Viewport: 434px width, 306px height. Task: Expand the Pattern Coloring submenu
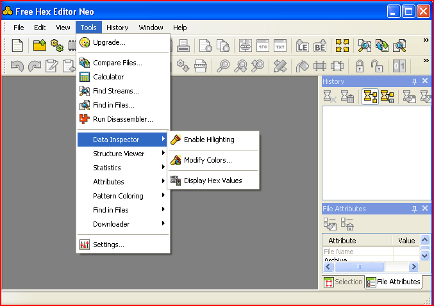pyautogui.click(x=122, y=196)
